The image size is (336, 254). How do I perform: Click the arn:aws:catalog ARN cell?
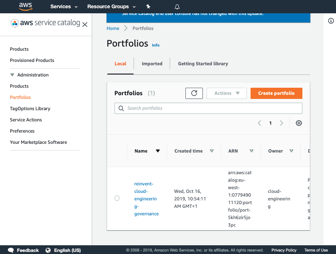(x=240, y=199)
